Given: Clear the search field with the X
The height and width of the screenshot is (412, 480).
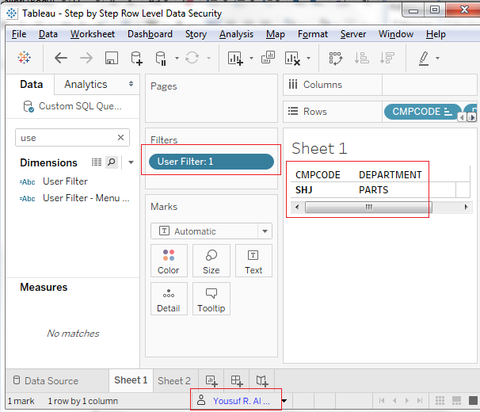Looking at the screenshot, I should point(121,138).
